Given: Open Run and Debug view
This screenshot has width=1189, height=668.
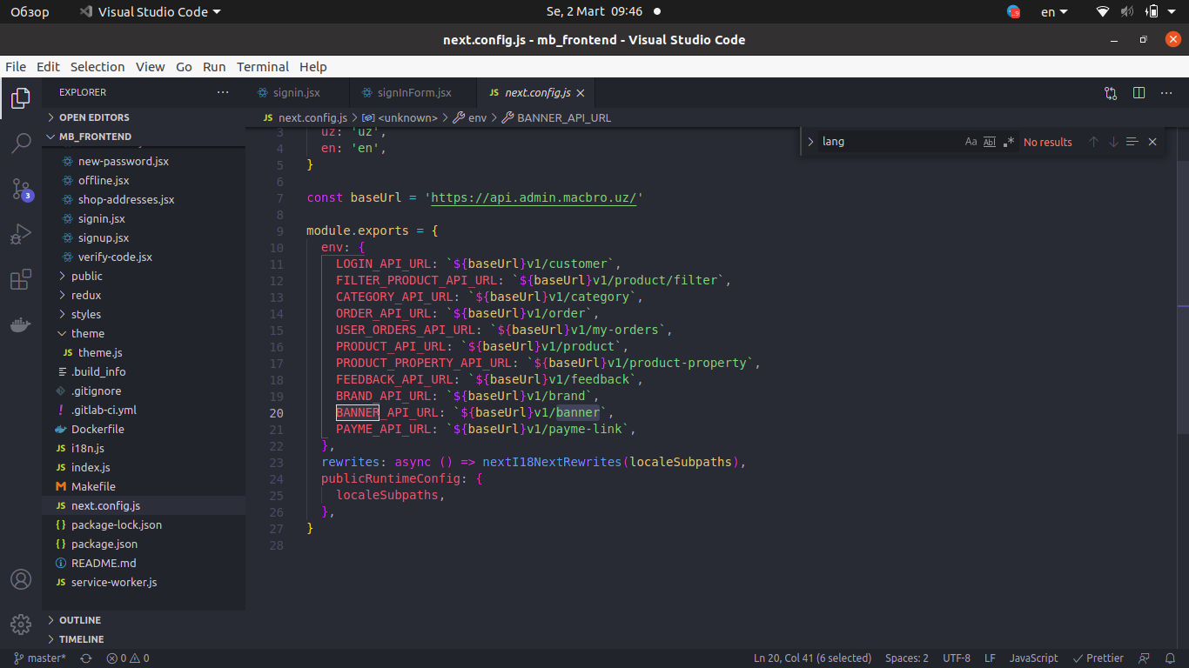Looking at the screenshot, I should (x=21, y=234).
